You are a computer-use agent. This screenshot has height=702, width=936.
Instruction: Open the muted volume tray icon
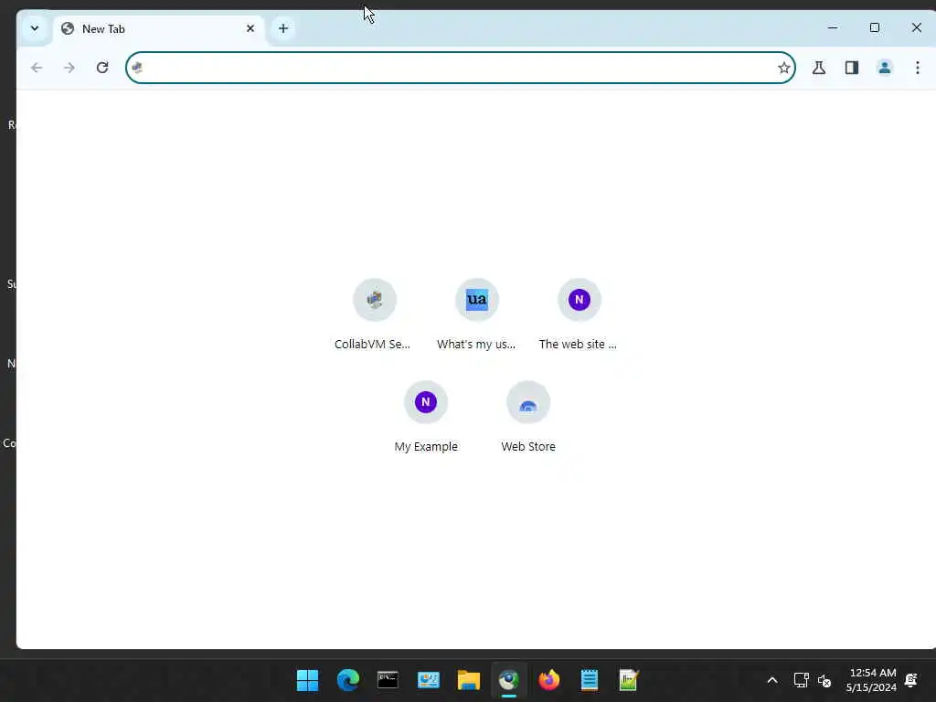[824, 680]
